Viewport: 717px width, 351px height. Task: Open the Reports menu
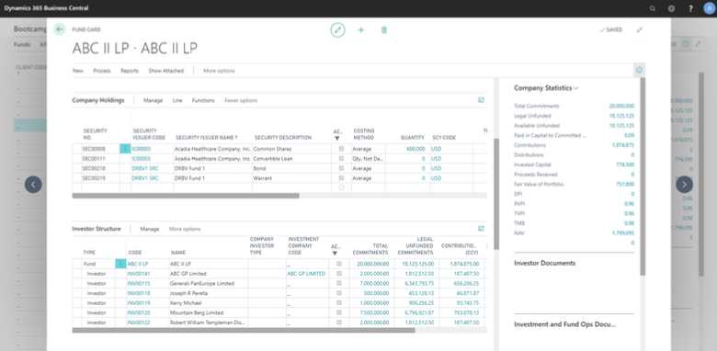tap(130, 71)
